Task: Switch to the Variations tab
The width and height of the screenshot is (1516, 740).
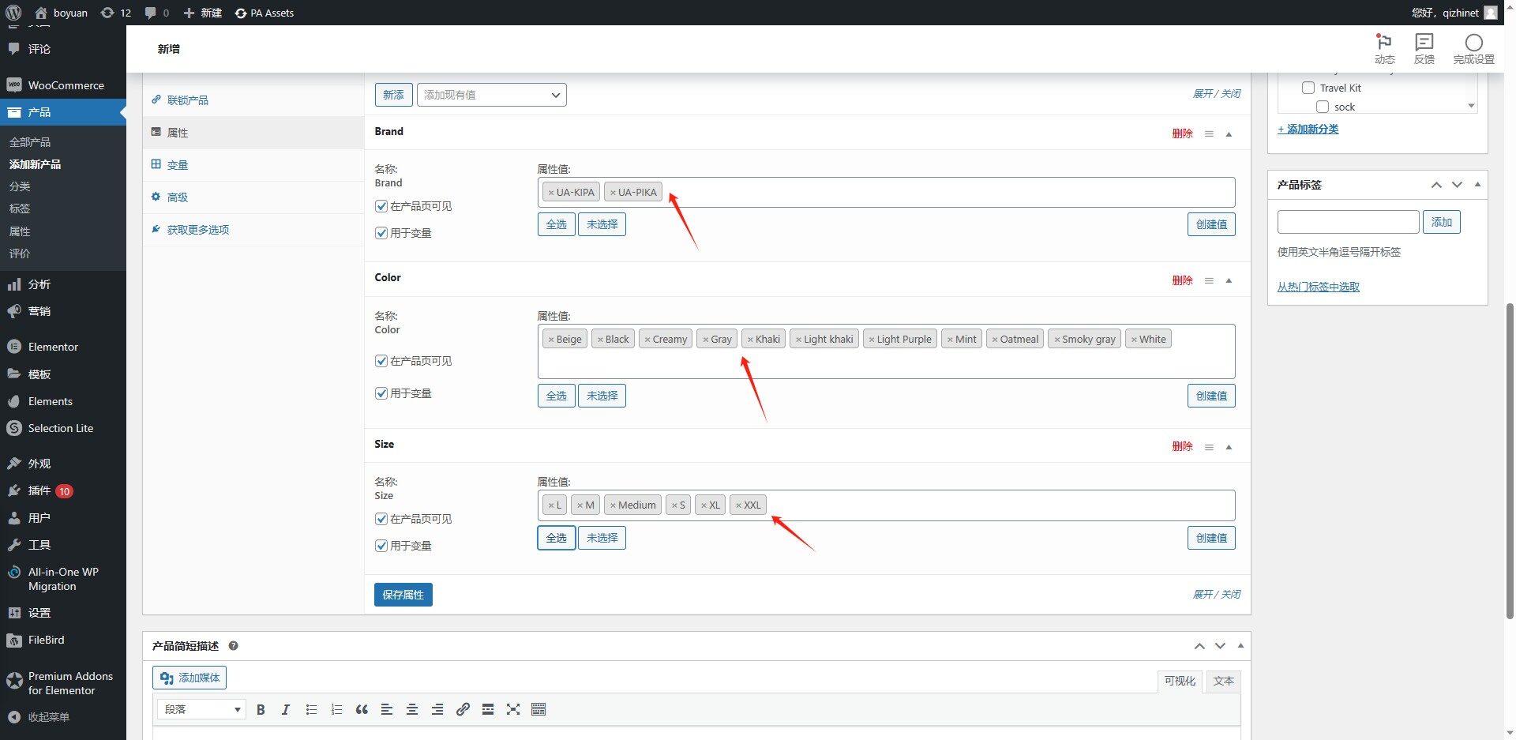Action: pyautogui.click(x=178, y=165)
